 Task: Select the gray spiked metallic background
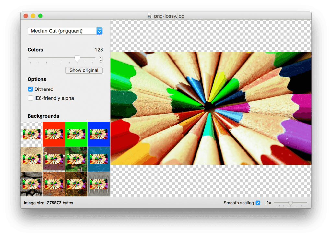tap(99, 184)
